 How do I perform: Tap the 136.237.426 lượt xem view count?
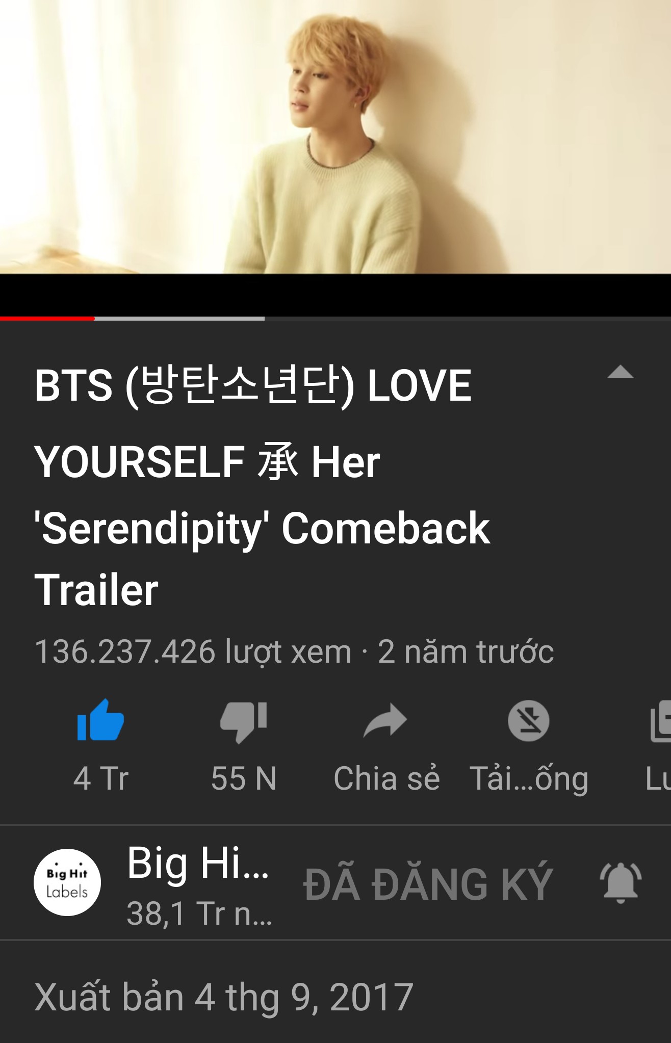point(193,652)
